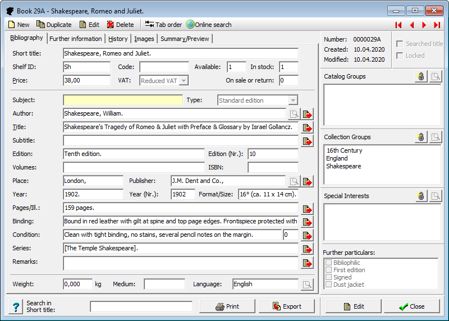
Task: Check the Bibliophilic option
Action: click(x=329, y=262)
